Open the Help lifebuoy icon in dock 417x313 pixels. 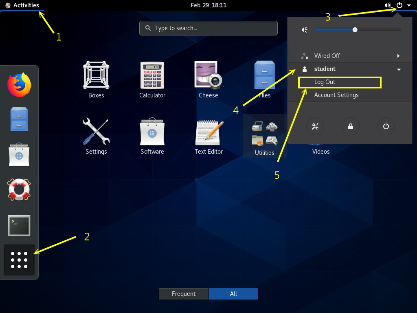(x=19, y=190)
